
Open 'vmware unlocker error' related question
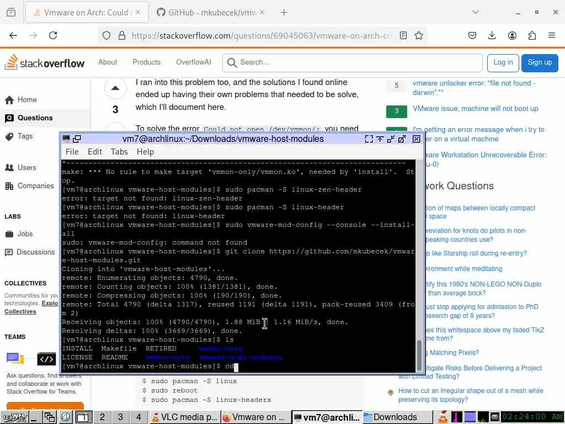pos(474,88)
